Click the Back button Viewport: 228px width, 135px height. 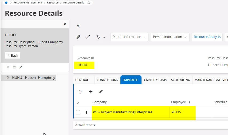(x=13, y=55)
